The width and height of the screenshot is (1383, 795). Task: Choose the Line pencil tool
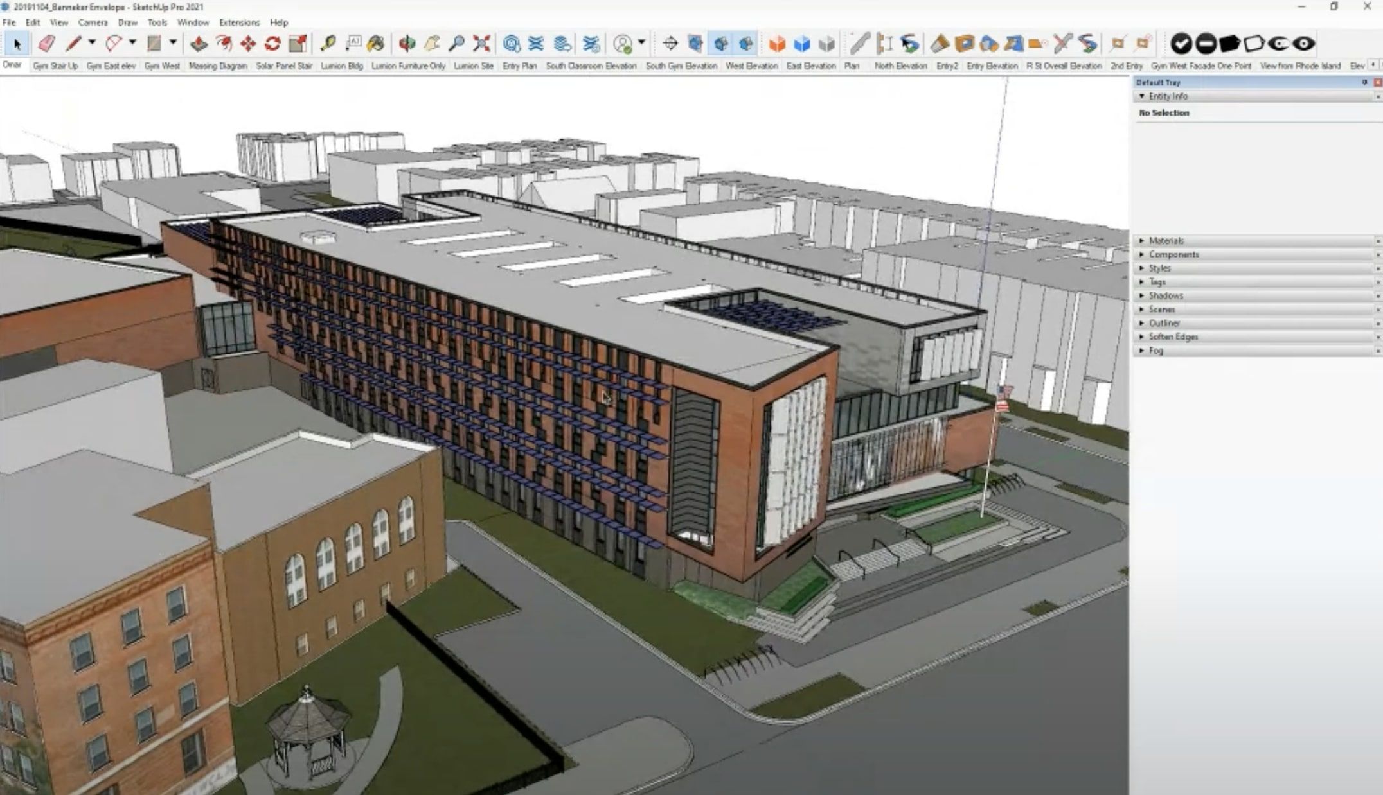[73, 44]
